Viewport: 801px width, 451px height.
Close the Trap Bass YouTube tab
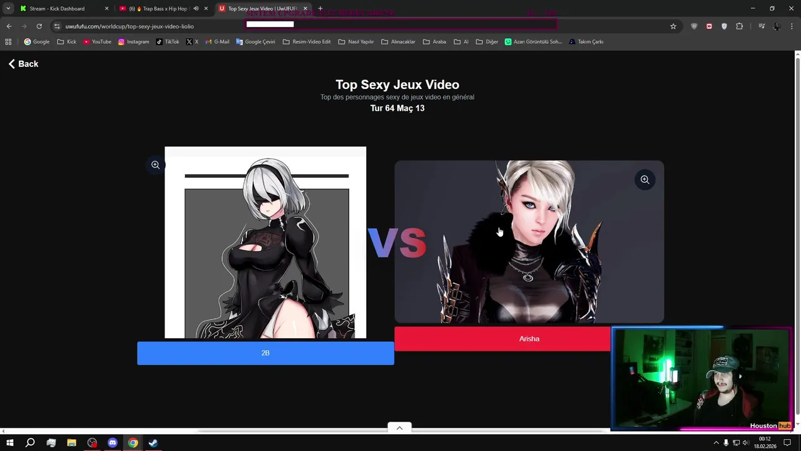pyautogui.click(x=206, y=9)
